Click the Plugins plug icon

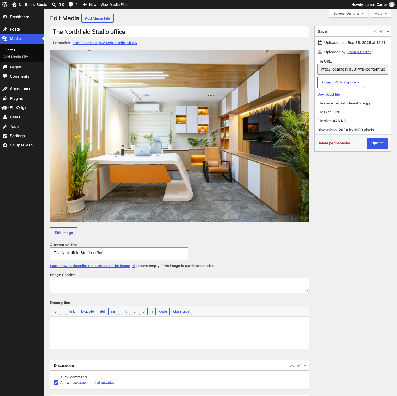[5, 98]
